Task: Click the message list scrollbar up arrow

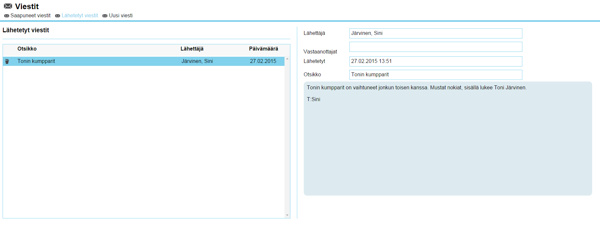Action: tap(287, 59)
